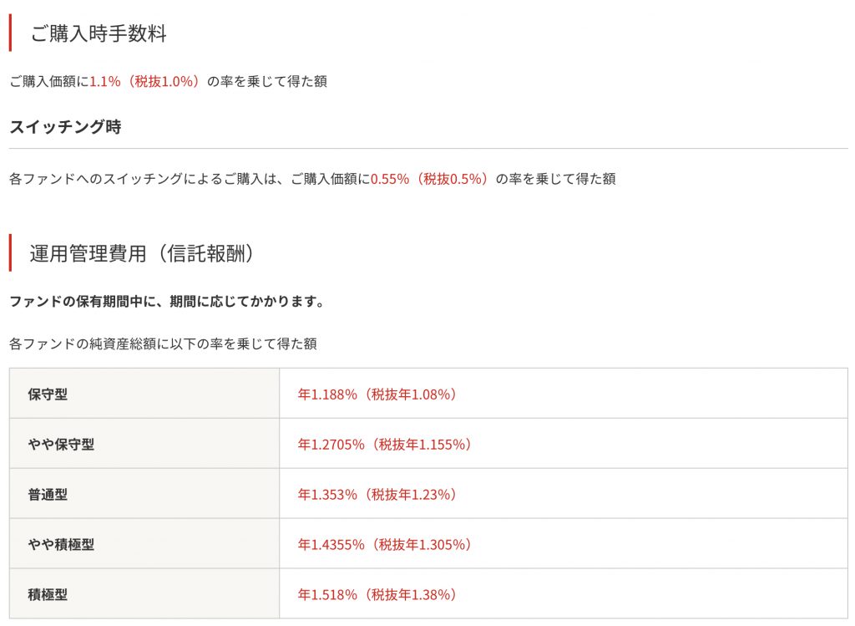This screenshot has height=626, width=855.
Task: Click the red bar beside 運用管理費用
Action: [x=11, y=253]
